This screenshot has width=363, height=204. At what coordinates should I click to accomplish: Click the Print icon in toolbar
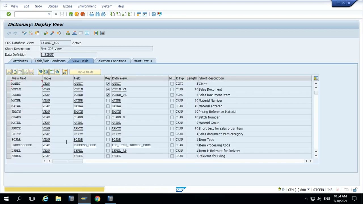tap(92, 14)
